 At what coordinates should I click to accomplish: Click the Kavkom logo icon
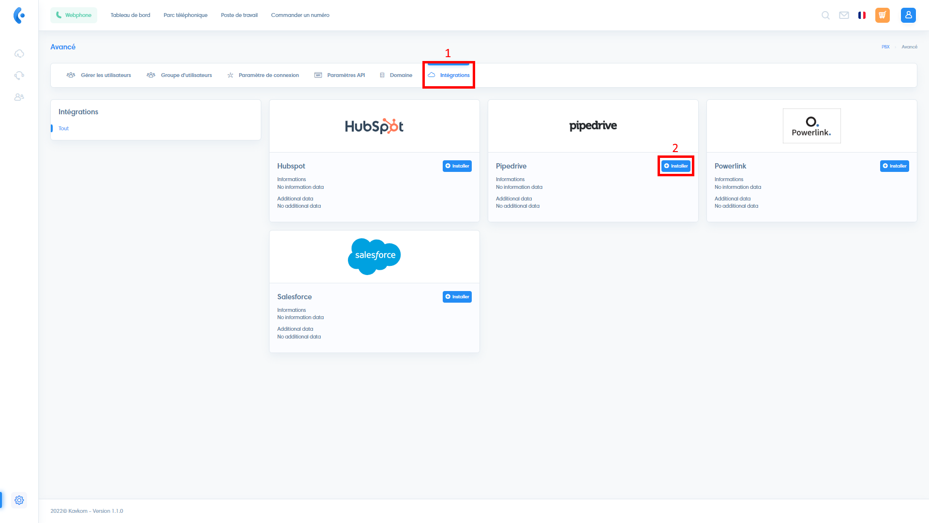(x=19, y=15)
